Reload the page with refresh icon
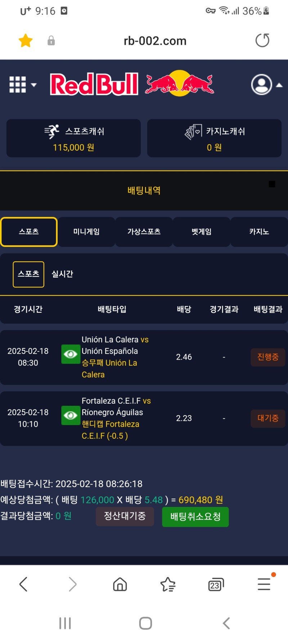Image resolution: width=288 pixels, height=642 pixels. coord(262,40)
